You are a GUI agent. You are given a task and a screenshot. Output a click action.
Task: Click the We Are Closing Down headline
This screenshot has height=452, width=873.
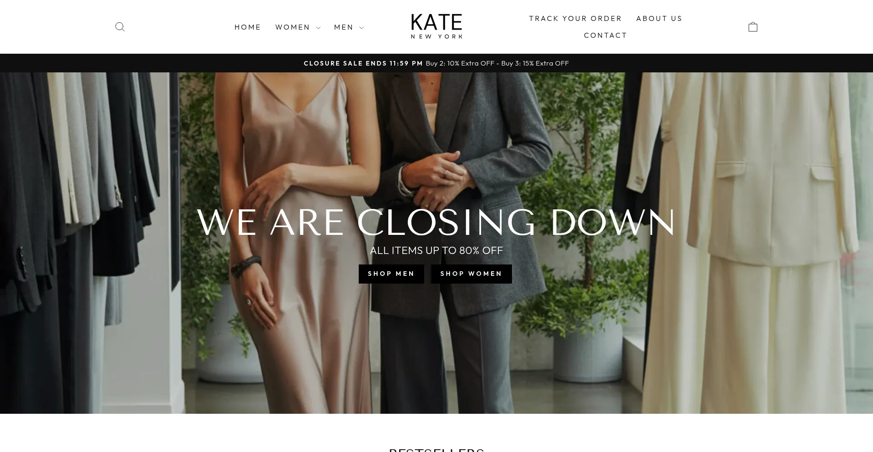(436, 223)
